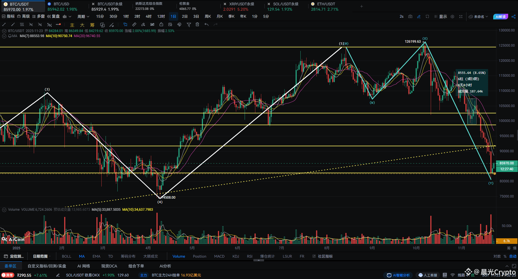Collapse the MA indicator legend
This screenshot has height=279, width=518.
tap(4, 36)
